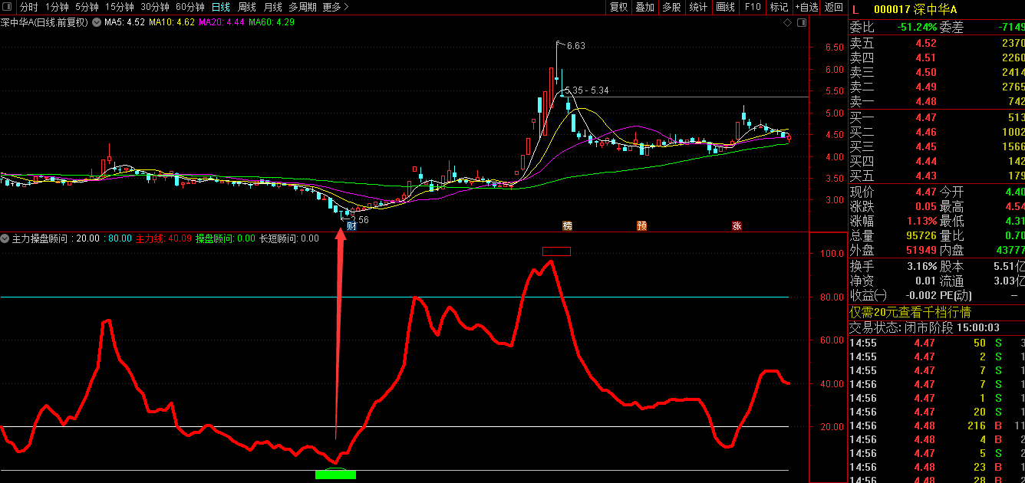The width and height of the screenshot is (1025, 483).
Task: Click the 仅需20元查看千档行情 link
Action: (x=911, y=312)
